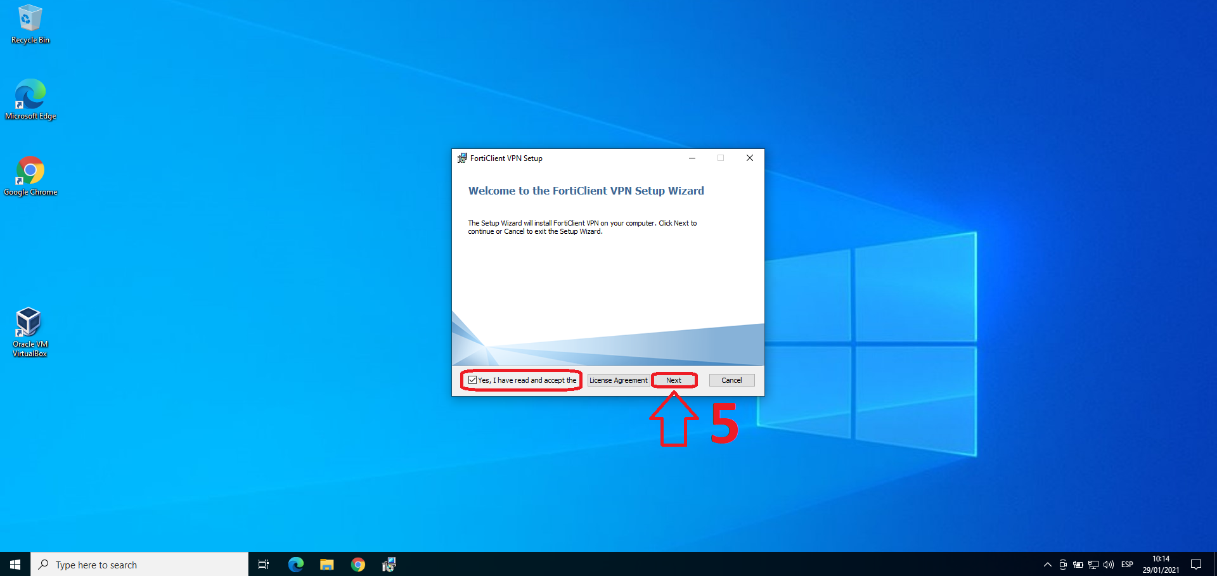Select the Microsoft Edge desktop shortcut
Image resolution: width=1217 pixels, height=576 pixels.
coord(30,99)
